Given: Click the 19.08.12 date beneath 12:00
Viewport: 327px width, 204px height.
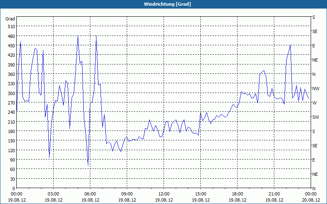Looking at the screenshot, I should tap(164, 200).
